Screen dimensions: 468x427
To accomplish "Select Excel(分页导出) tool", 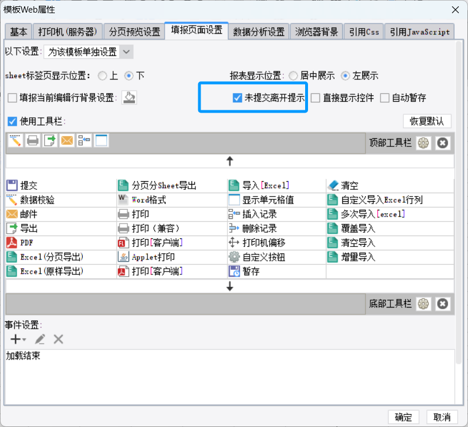I will (x=61, y=257).
